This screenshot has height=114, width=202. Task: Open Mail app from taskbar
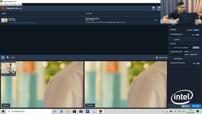click(x=81, y=111)
